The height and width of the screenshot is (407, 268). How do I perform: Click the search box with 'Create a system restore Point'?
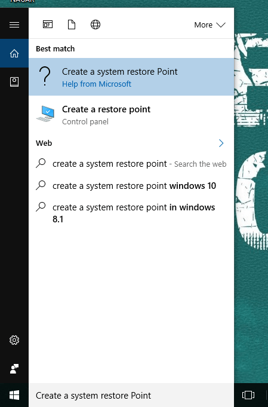tap(131, 395)
